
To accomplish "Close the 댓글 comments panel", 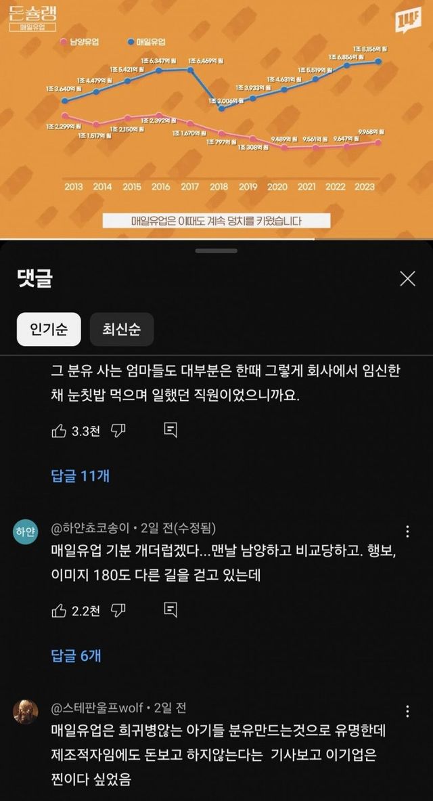I will point(407,279).
